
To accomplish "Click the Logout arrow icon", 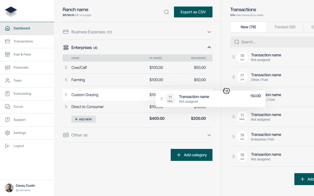I will click(x=7, y=146).
